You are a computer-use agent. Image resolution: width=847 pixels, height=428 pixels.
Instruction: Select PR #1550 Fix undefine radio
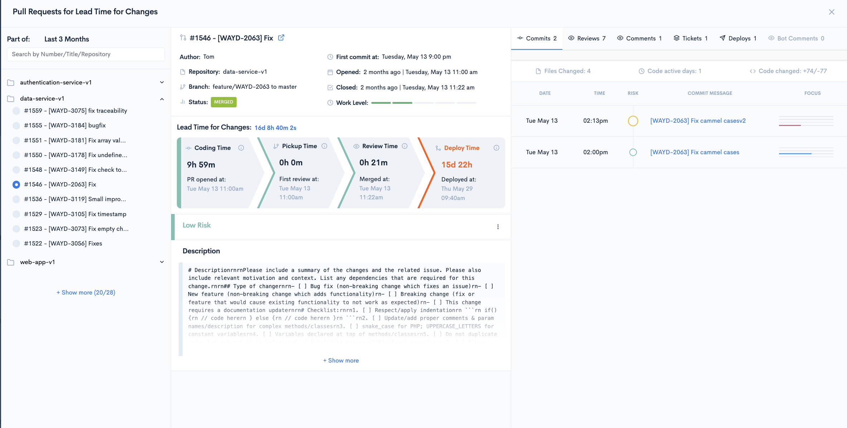16,155
